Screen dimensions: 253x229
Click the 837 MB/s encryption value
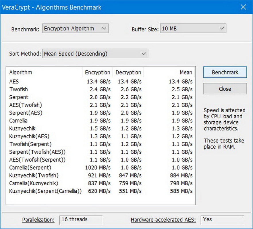(x=99, y=183)
